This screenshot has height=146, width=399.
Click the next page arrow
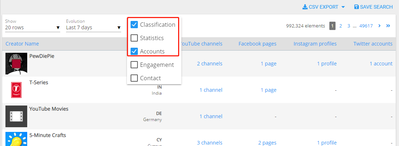click(379, 26)
